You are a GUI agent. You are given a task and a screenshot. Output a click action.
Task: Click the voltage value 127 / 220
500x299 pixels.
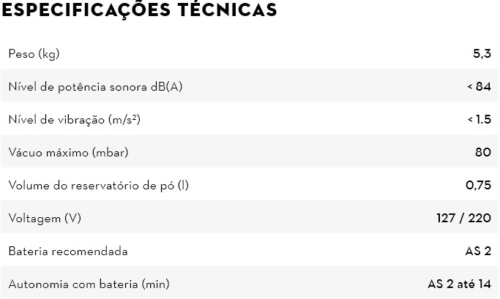pyautogui.click(x=463, y=218)
